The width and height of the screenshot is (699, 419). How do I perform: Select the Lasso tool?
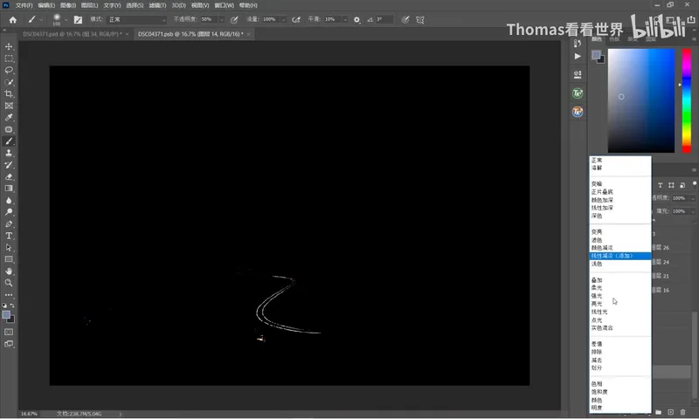(x=9, y=71)
